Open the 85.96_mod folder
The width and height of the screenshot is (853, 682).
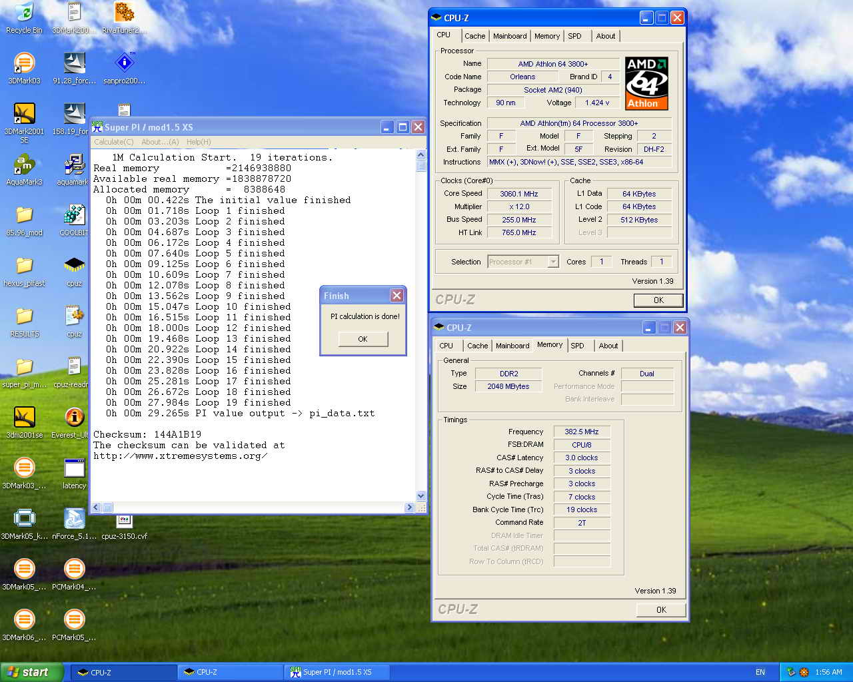coord(24,220)
